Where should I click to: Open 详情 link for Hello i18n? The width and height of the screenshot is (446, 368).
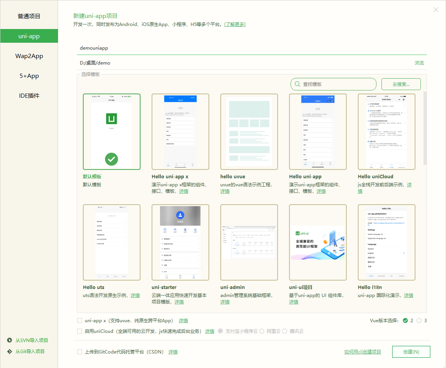pos(409,295)
